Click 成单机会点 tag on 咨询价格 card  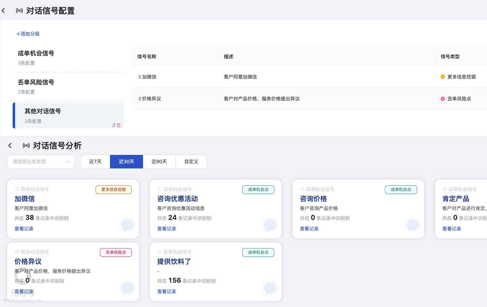(x=401, y=190)
